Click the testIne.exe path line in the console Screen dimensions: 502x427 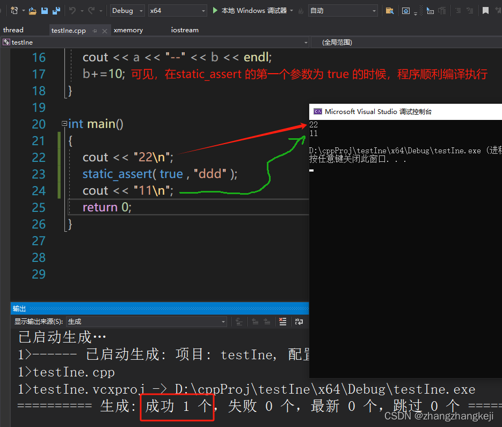pyautogui.click(x=405, y=151)
